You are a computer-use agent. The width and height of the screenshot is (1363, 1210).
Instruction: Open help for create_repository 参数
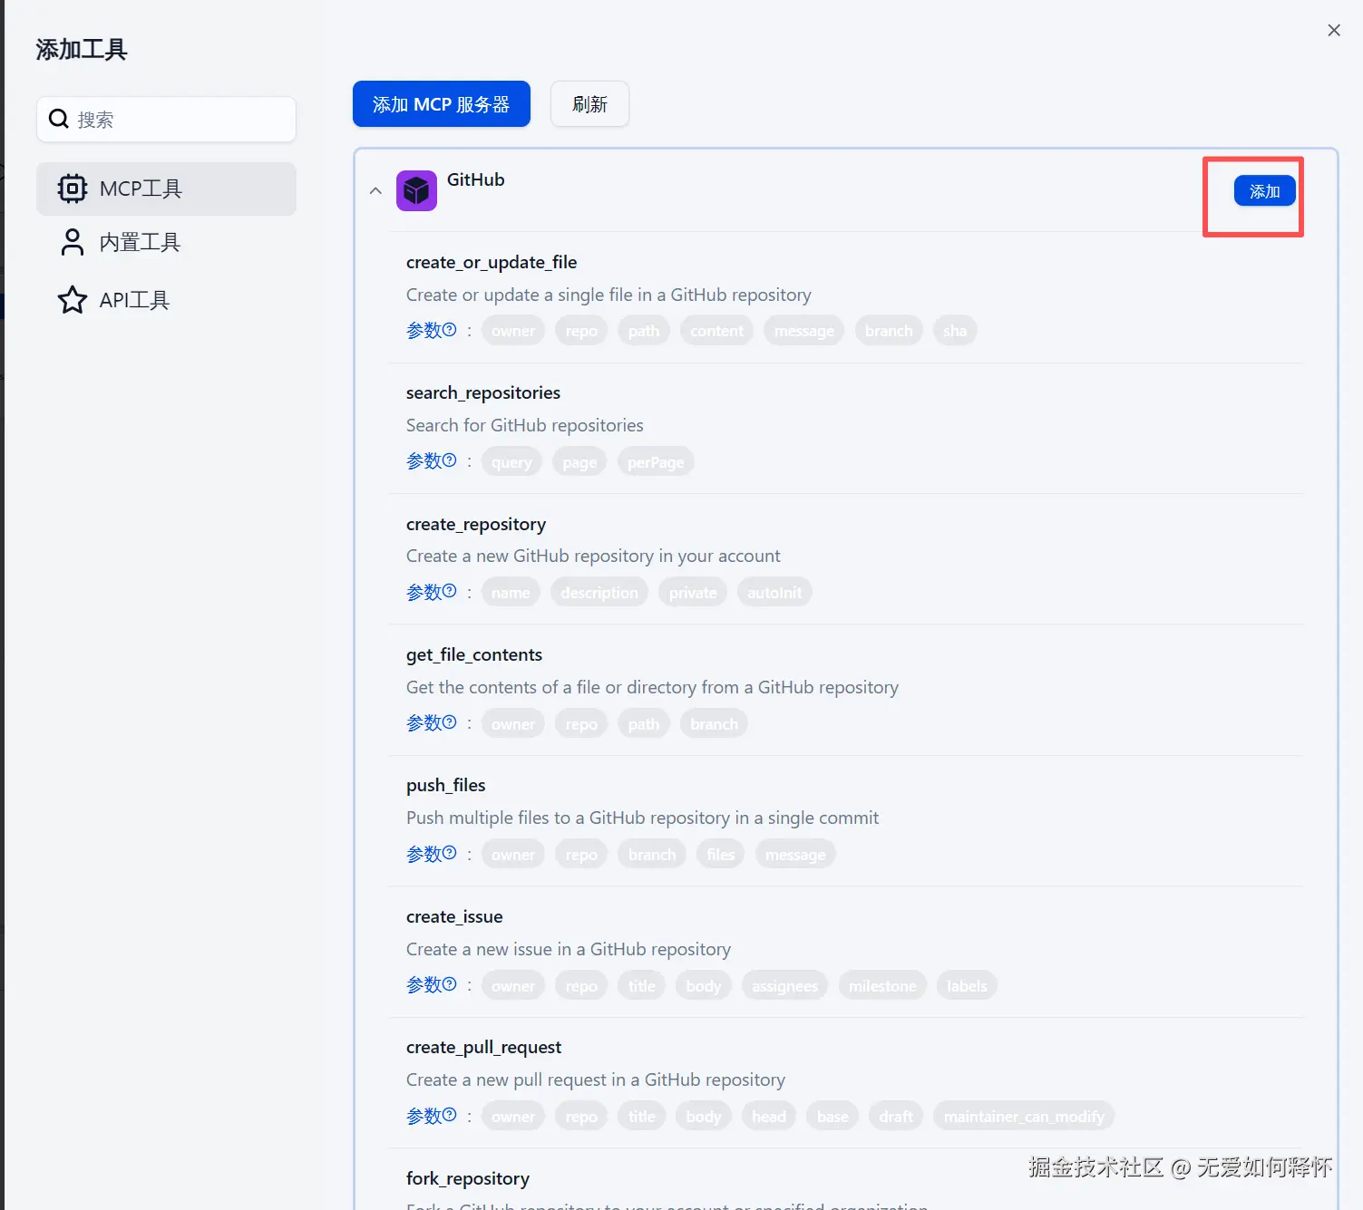click(449, 591)
